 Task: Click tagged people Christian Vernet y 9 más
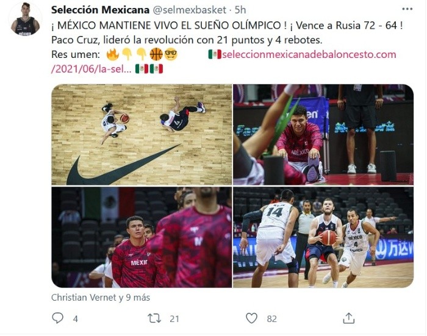coord(101,298)
